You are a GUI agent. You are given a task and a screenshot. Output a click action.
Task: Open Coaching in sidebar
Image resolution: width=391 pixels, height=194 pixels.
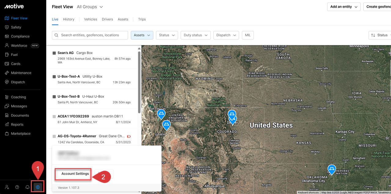coord(18,97)
